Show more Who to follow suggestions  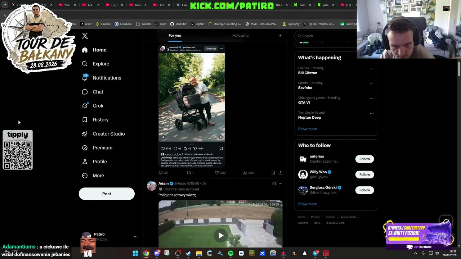click(307, 204)
